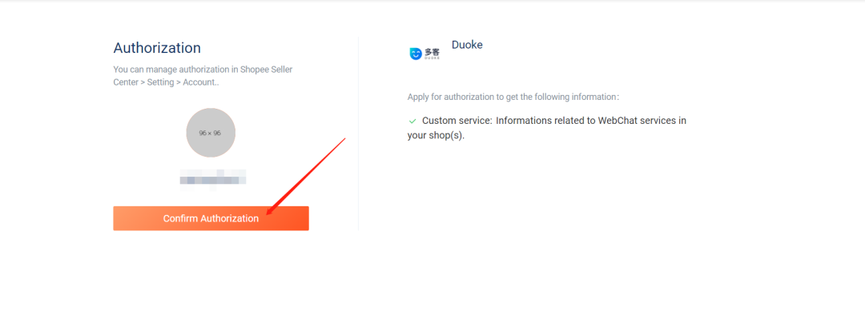Click the blurred account name under avatar
Image resolution: width=865 pixels, height=331 pixels.
coord(212,177)
